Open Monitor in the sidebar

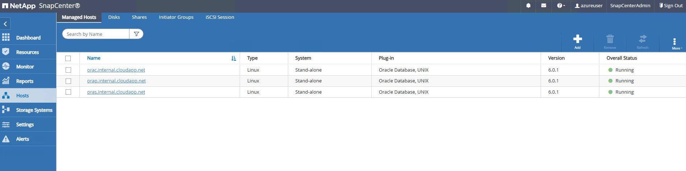pos(25,67)
